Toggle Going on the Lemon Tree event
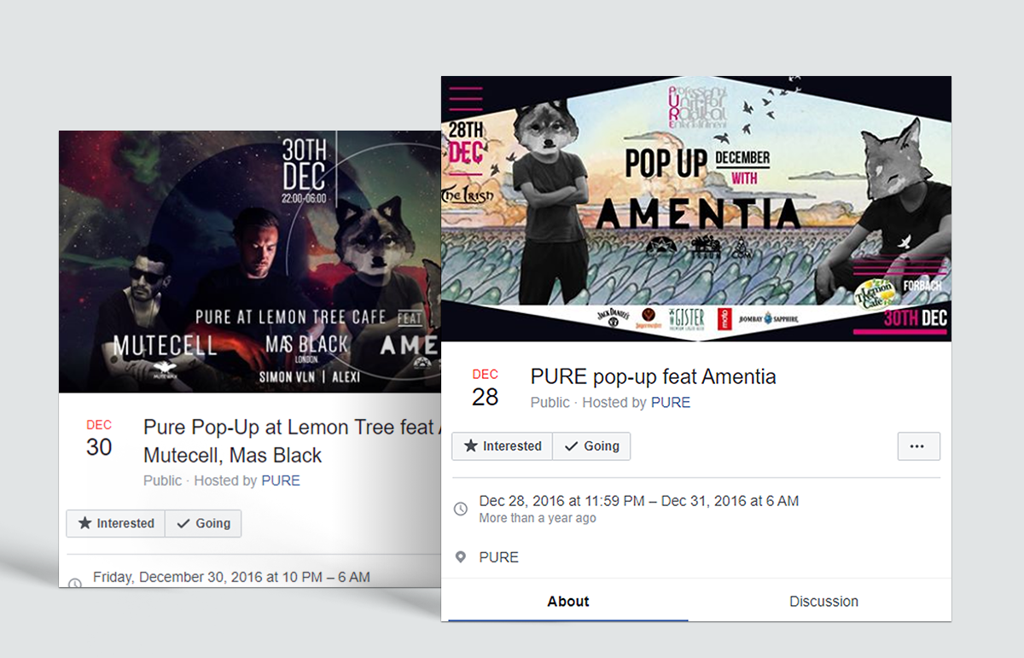This screenshot has width=1024, height=658. click(203, 523)
